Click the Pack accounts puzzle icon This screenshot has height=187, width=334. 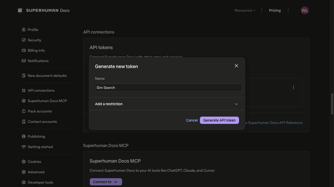[24, 111]
